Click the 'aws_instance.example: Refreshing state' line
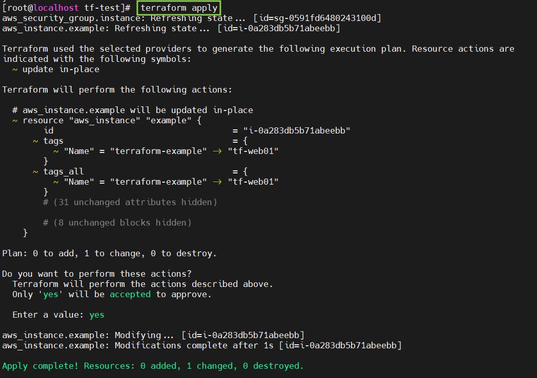The height and width of the screenshot is (378, 537). (171, 28)
